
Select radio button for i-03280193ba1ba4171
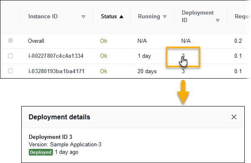[x=10, y=71]
